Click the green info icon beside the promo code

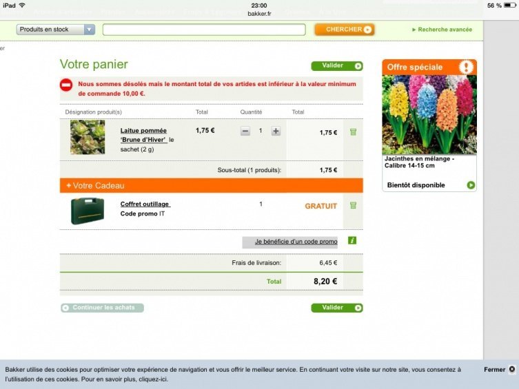pyautogui.click(x=352, y=240)
